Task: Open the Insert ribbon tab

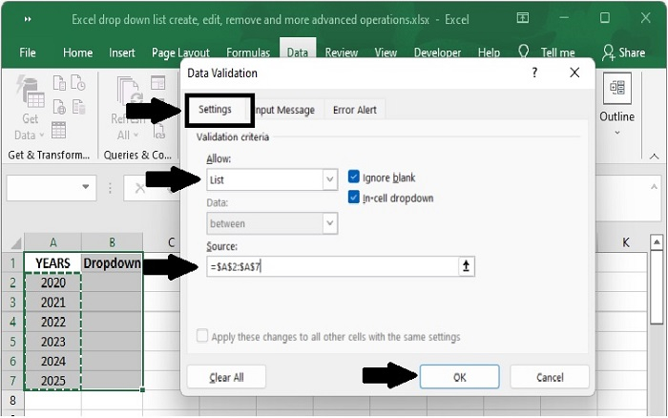Action: pyautogui.click(x=122, y=52)
